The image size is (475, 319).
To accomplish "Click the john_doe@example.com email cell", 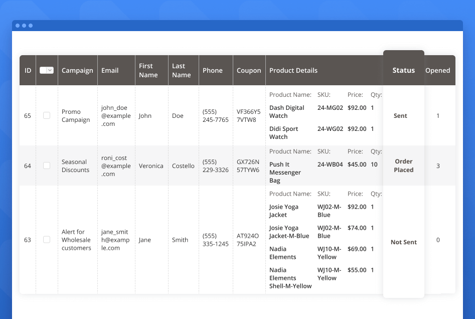I will (x=116, y=116).
